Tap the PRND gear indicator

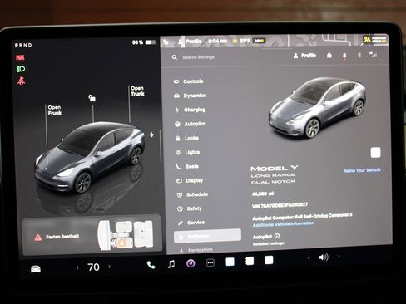(x=23, y=45)
